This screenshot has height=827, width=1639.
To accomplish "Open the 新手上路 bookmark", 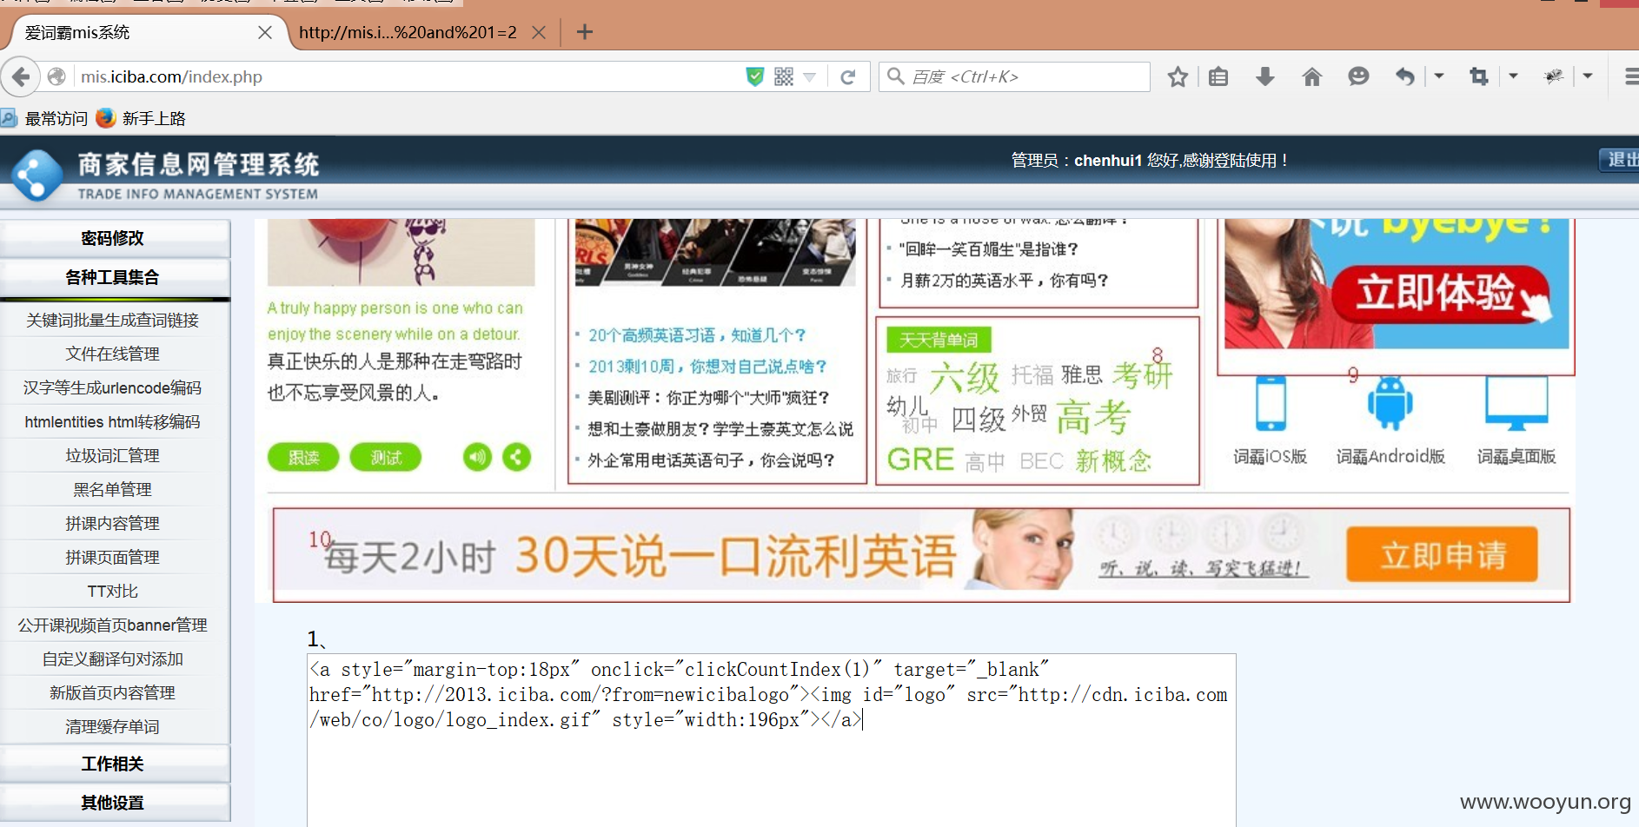I will pyautogui.click(x=141, y=118).
